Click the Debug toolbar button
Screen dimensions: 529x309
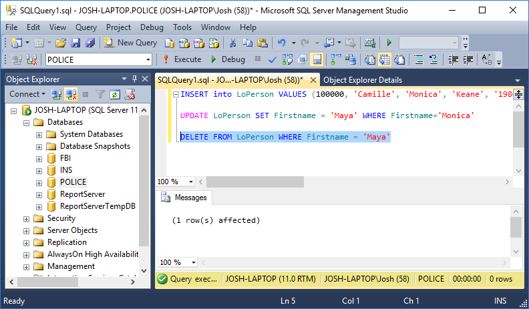228,59
